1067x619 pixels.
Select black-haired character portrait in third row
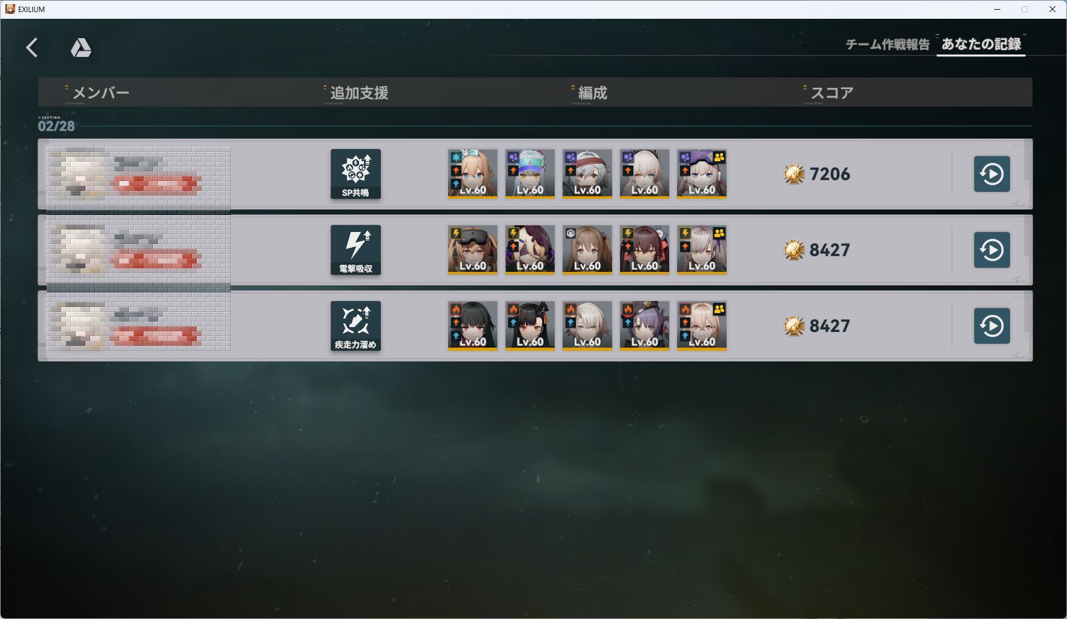(x=472, y=326)
